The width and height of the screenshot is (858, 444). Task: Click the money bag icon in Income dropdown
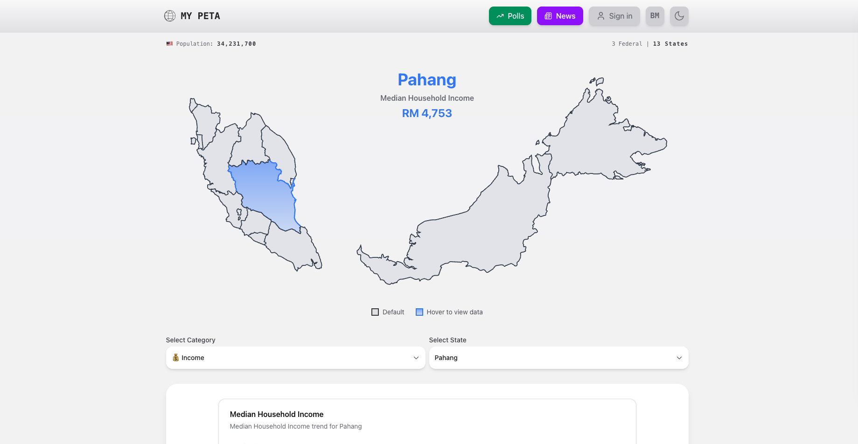[176, 358]
